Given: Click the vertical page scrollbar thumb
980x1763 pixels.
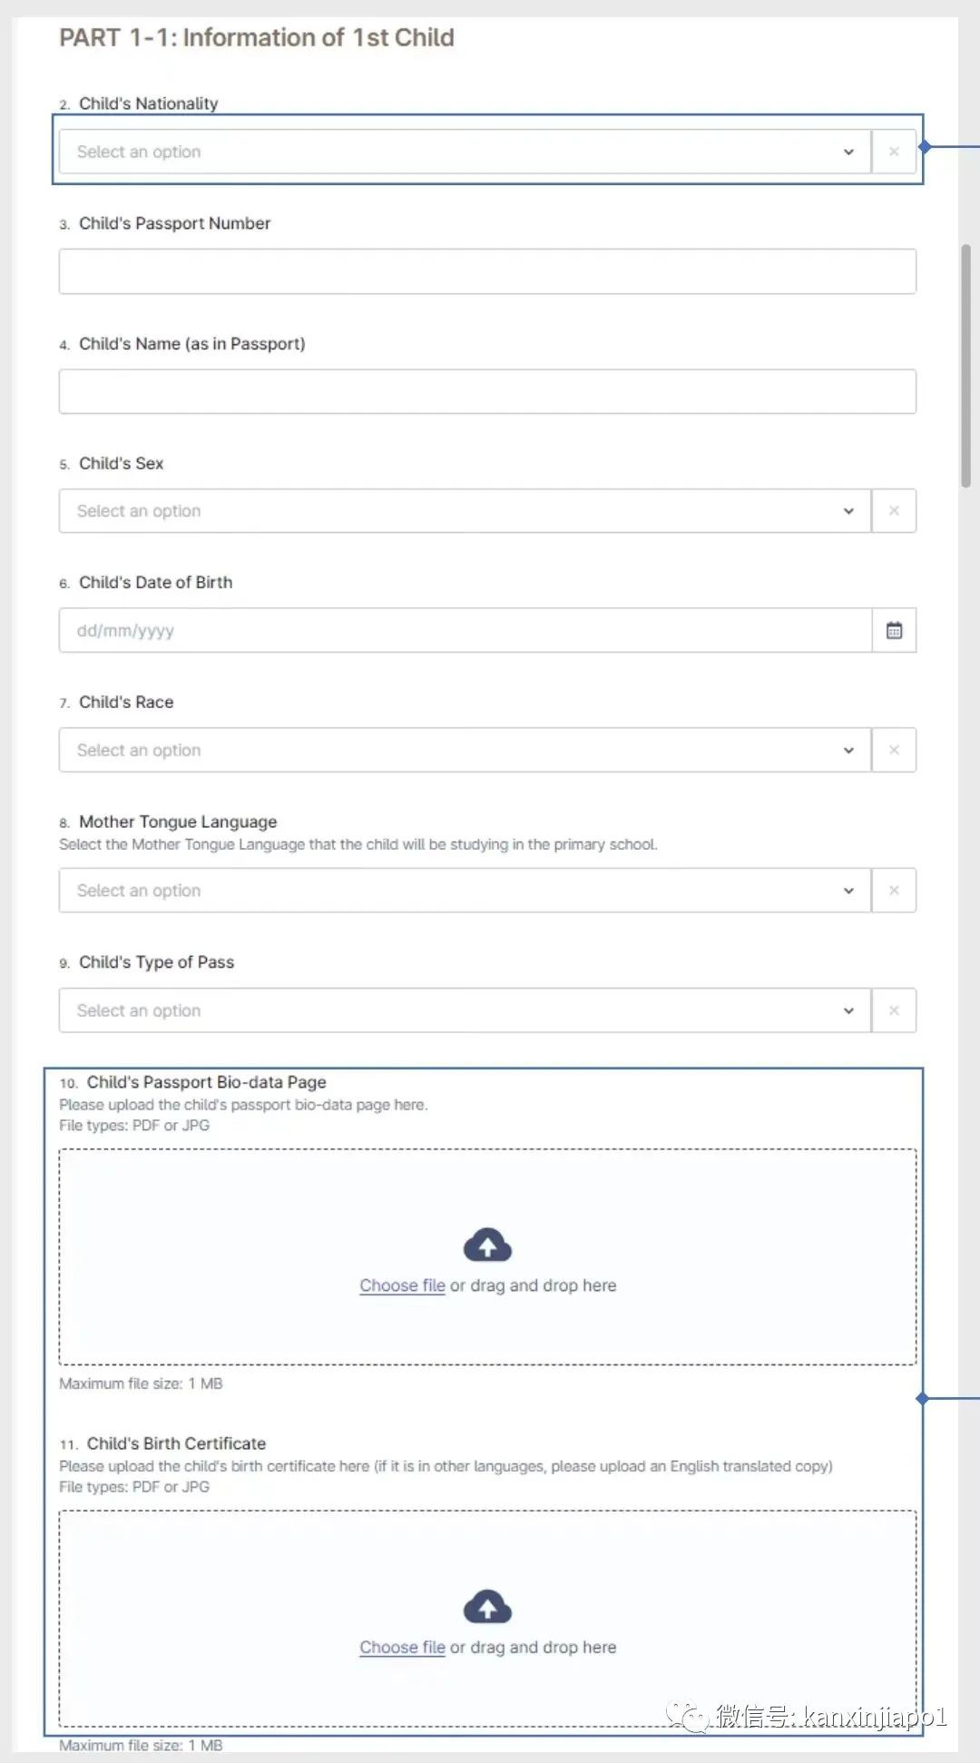Looking at the screenshot, I should point(966,366).
